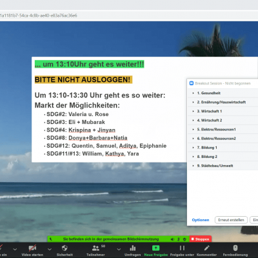Open the Kommentier annotation pencil tool

click(206, 248)
